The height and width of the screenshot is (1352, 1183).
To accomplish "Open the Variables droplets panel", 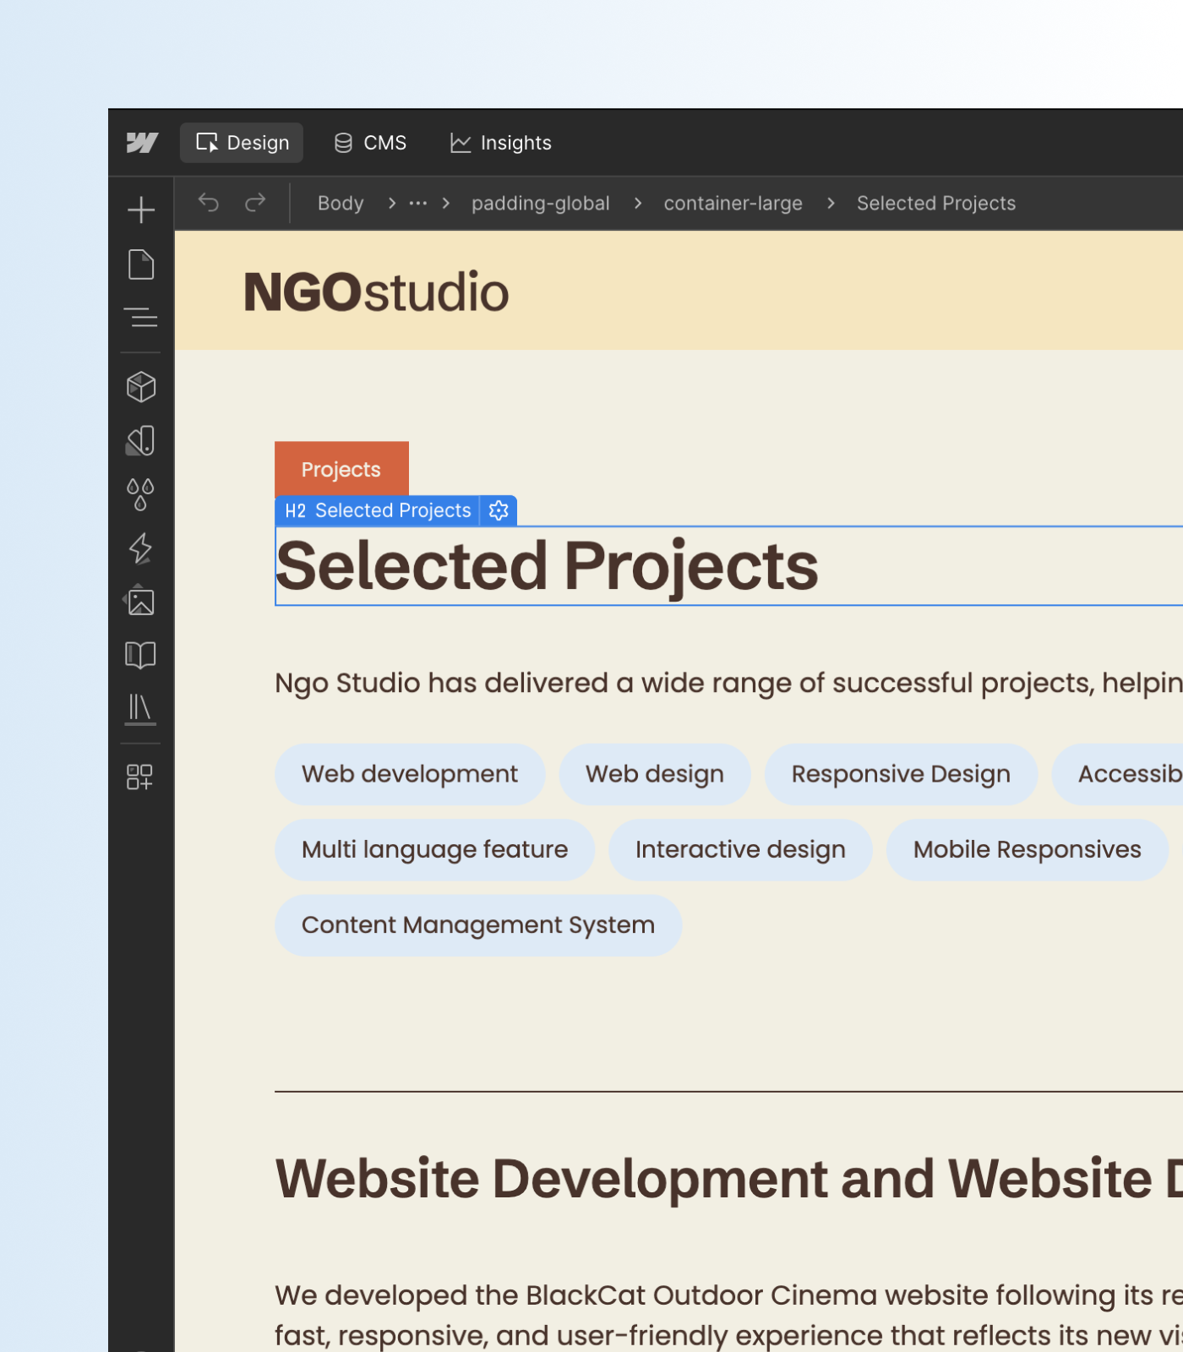I will tap(141, 494).
